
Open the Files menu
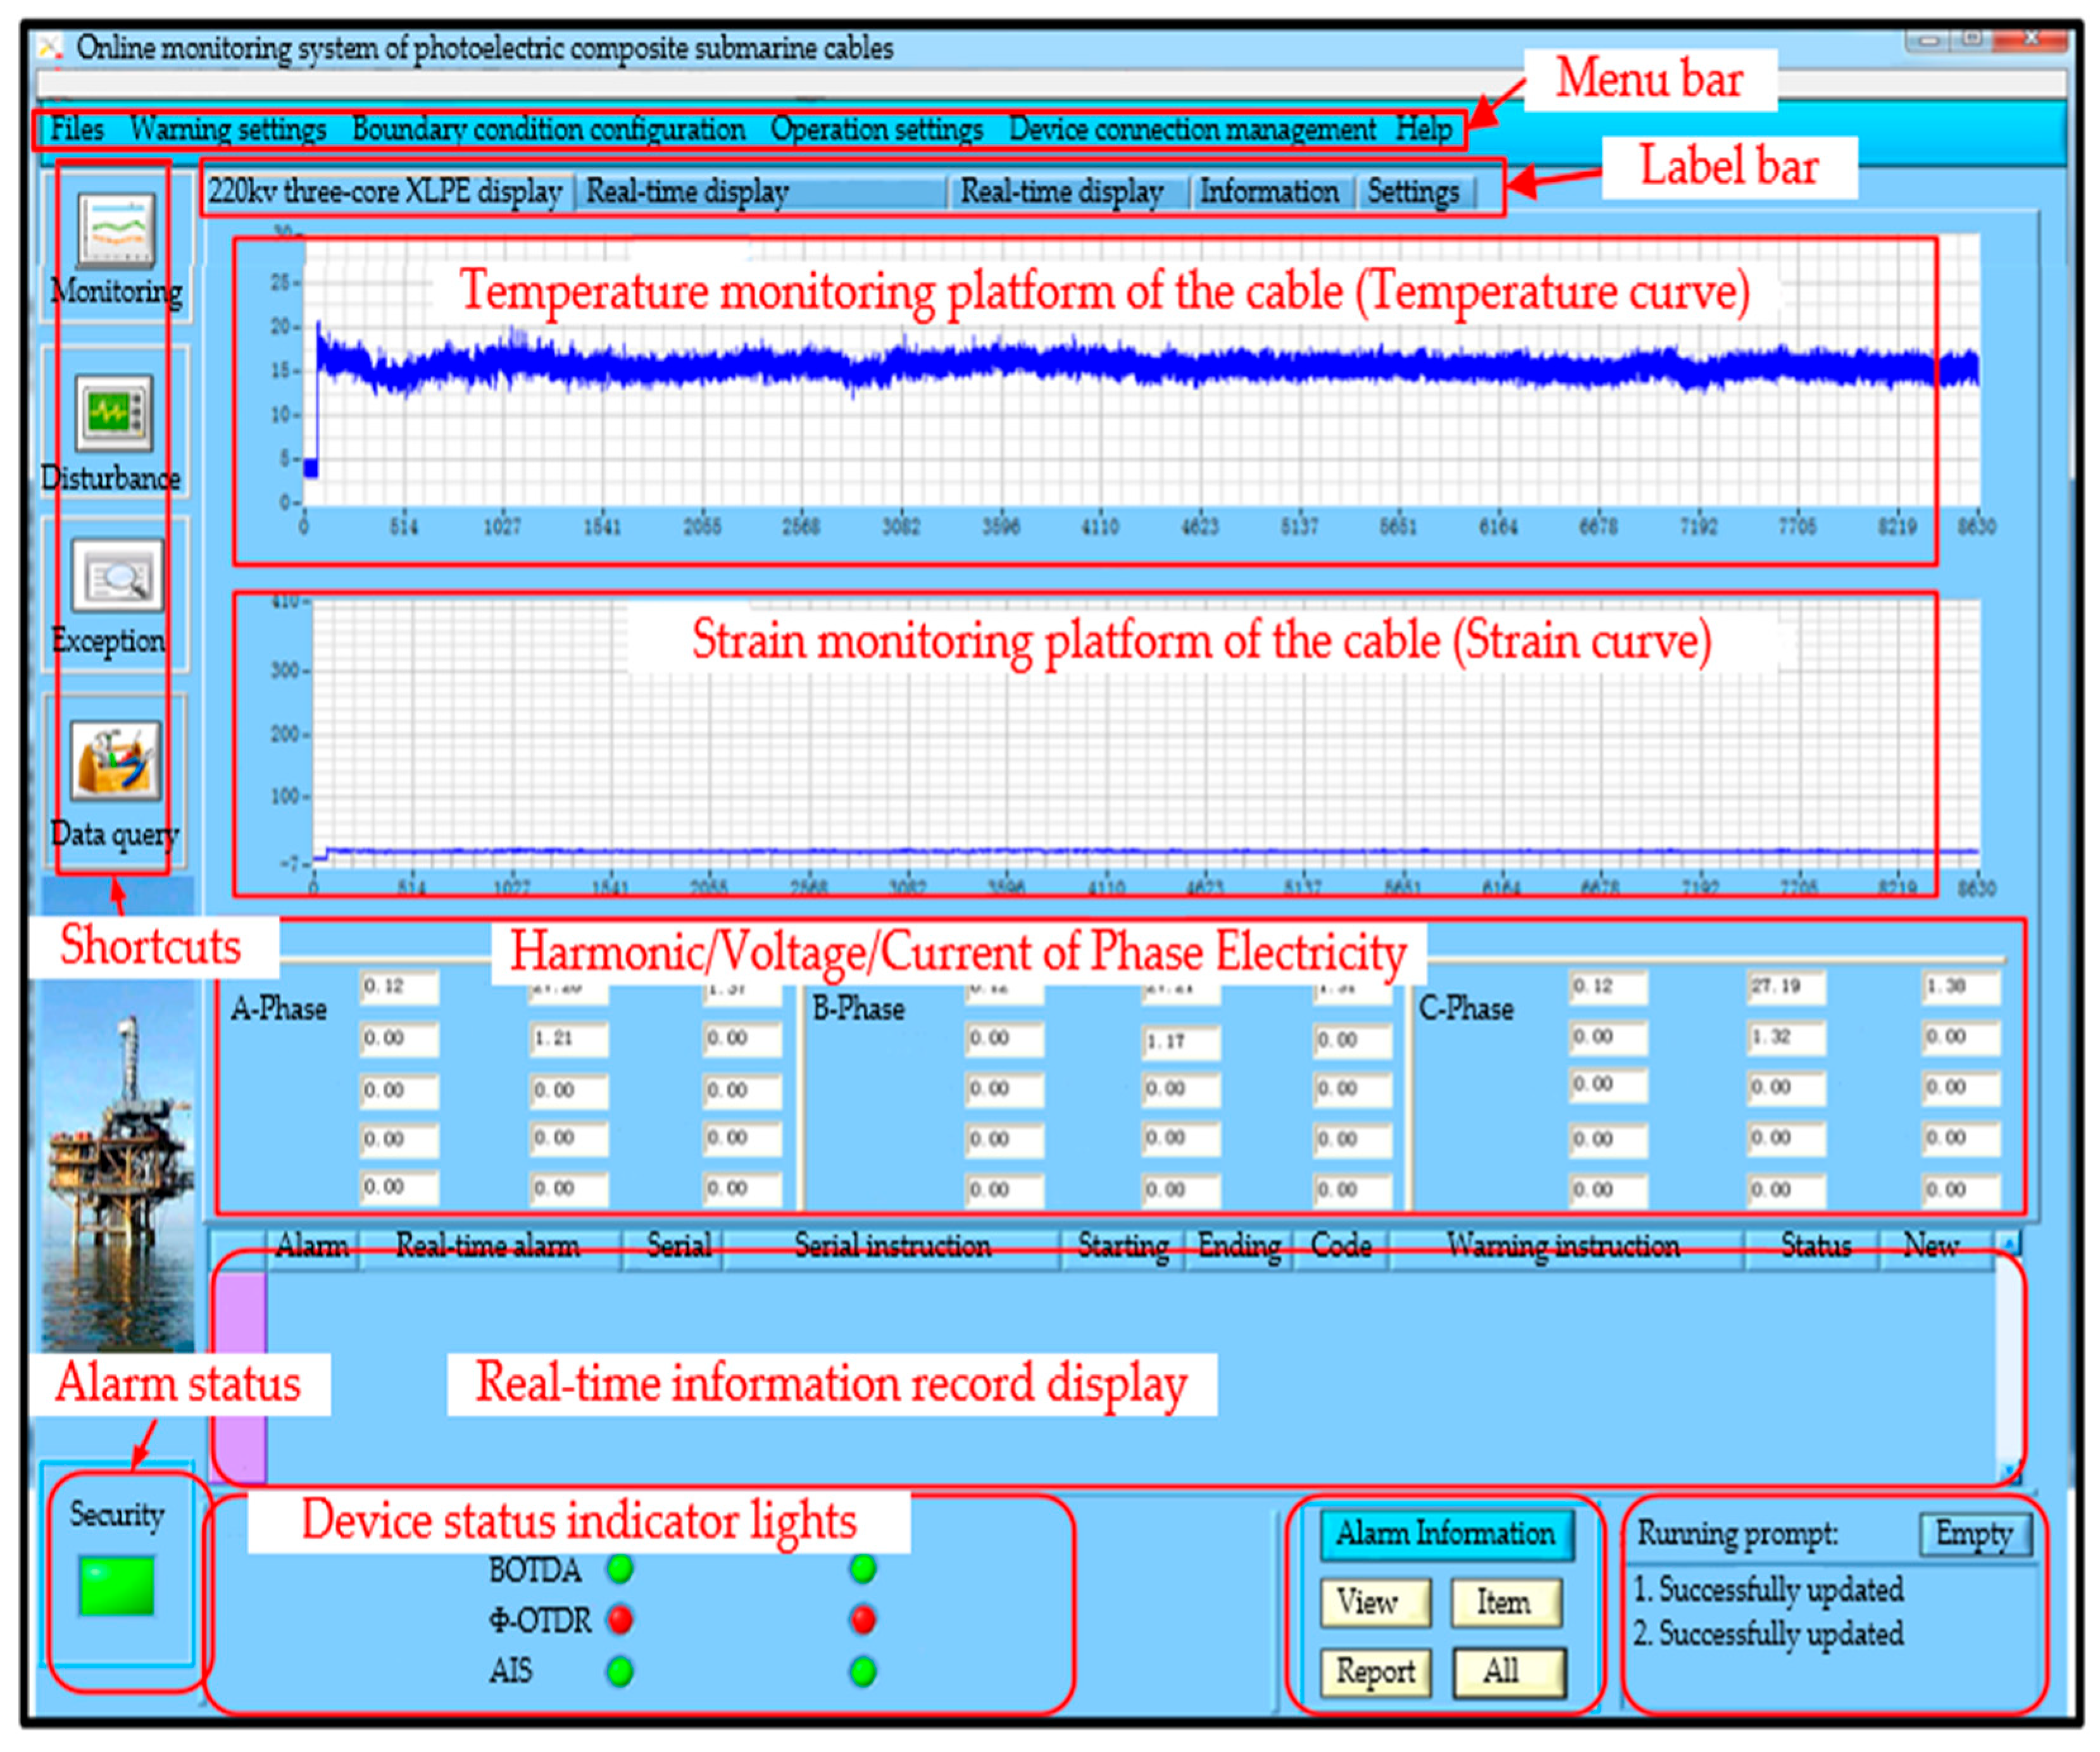pos(77,130)
